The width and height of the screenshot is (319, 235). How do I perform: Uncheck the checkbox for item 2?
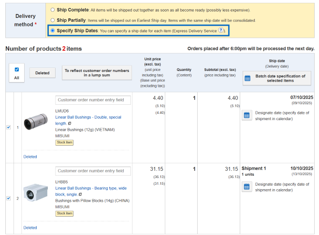point(8,198)
